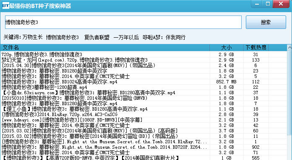Sort by the 下载热度 column header

[255, 48]
